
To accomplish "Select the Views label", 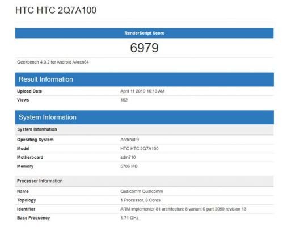I will point(23,100).
